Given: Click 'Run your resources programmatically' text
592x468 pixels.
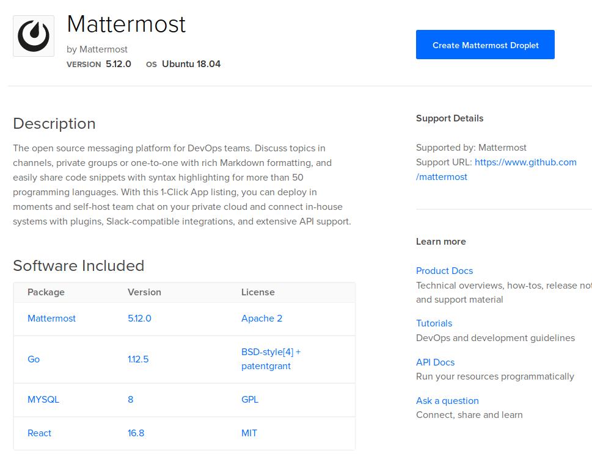Looking at the screenshot, I should click(x=495, y=376).
